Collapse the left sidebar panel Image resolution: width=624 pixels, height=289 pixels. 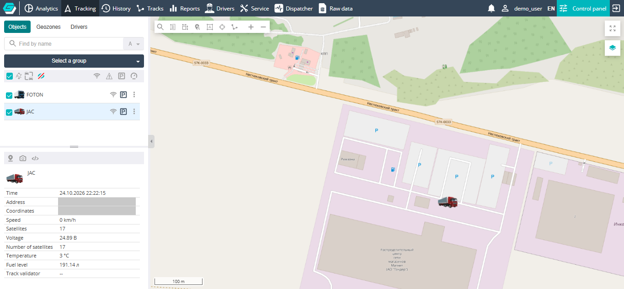click(x=151, y=141)
